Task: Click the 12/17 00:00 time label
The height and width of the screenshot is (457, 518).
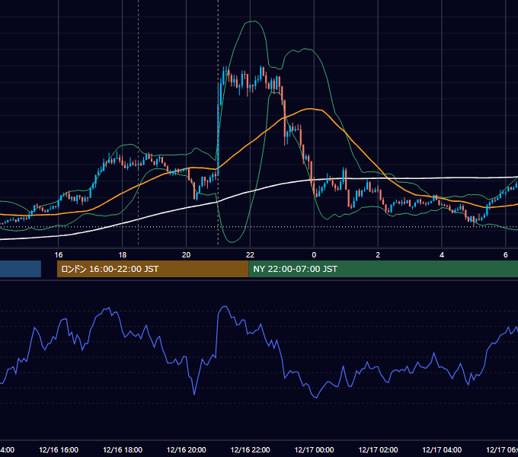Action: coord(314,449)
